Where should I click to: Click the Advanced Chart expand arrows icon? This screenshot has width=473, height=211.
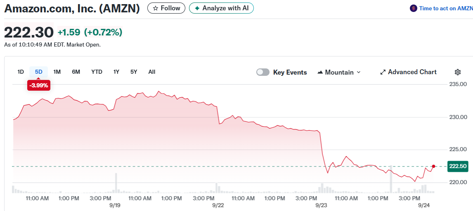click(383, 72)
